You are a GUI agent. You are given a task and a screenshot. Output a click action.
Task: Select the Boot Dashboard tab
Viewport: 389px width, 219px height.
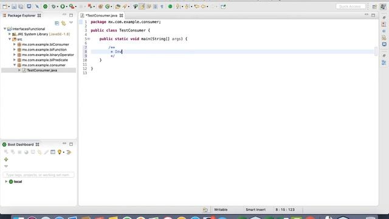click(x=20, y=144)
